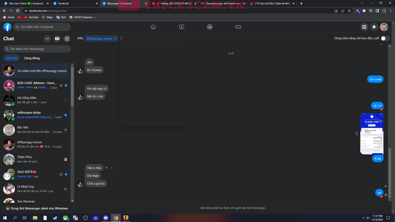Enable the end-to-end encryption toggle
The image size is (395, 222).
[x=385, y=39]
